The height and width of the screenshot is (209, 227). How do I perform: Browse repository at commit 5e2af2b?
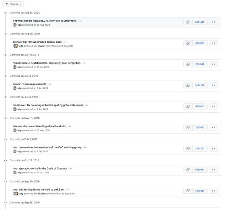click(x=214, y=85)
